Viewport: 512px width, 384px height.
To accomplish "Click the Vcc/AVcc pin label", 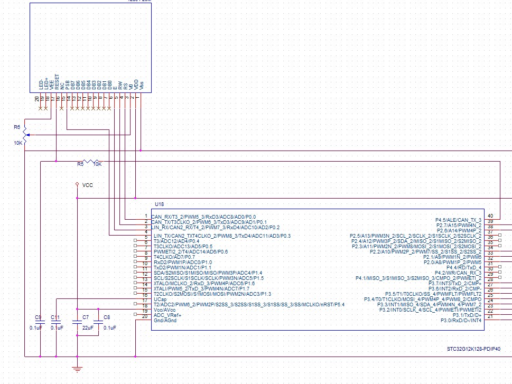I will click(164, 310).
